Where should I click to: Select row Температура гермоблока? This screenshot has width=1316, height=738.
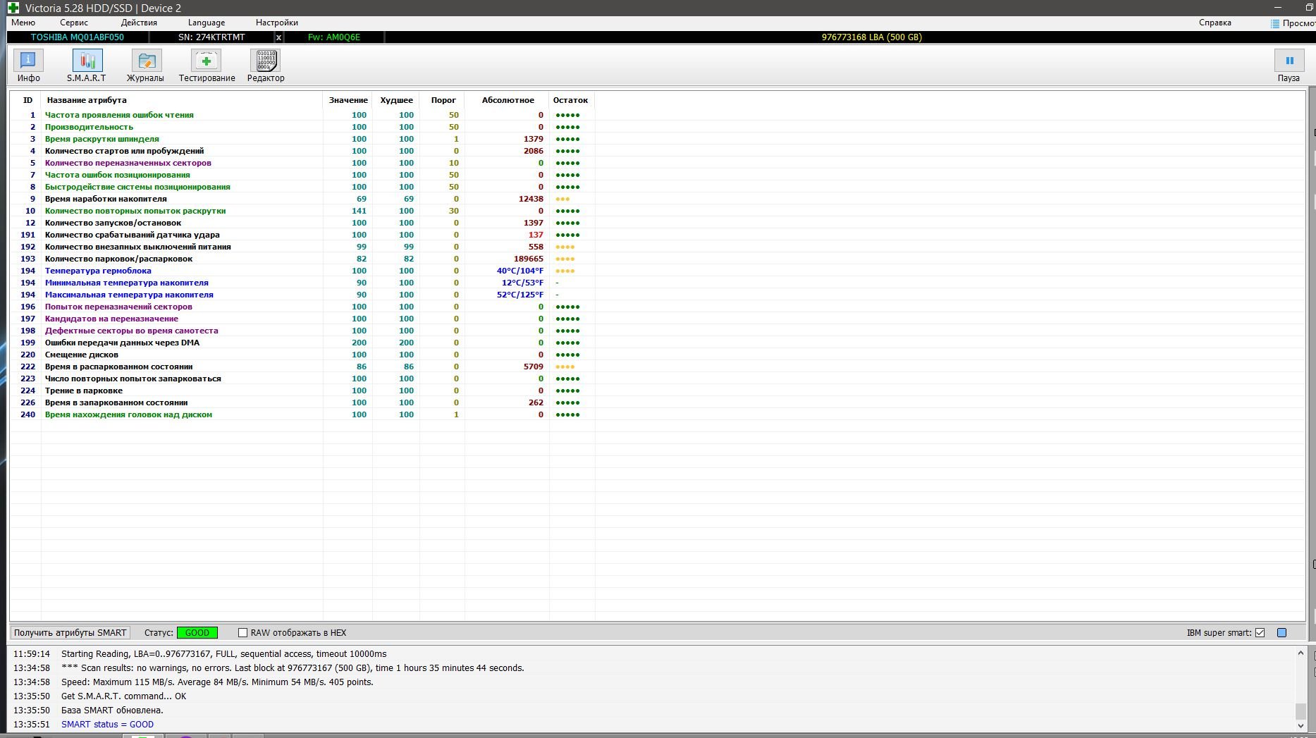pos(303,271)
